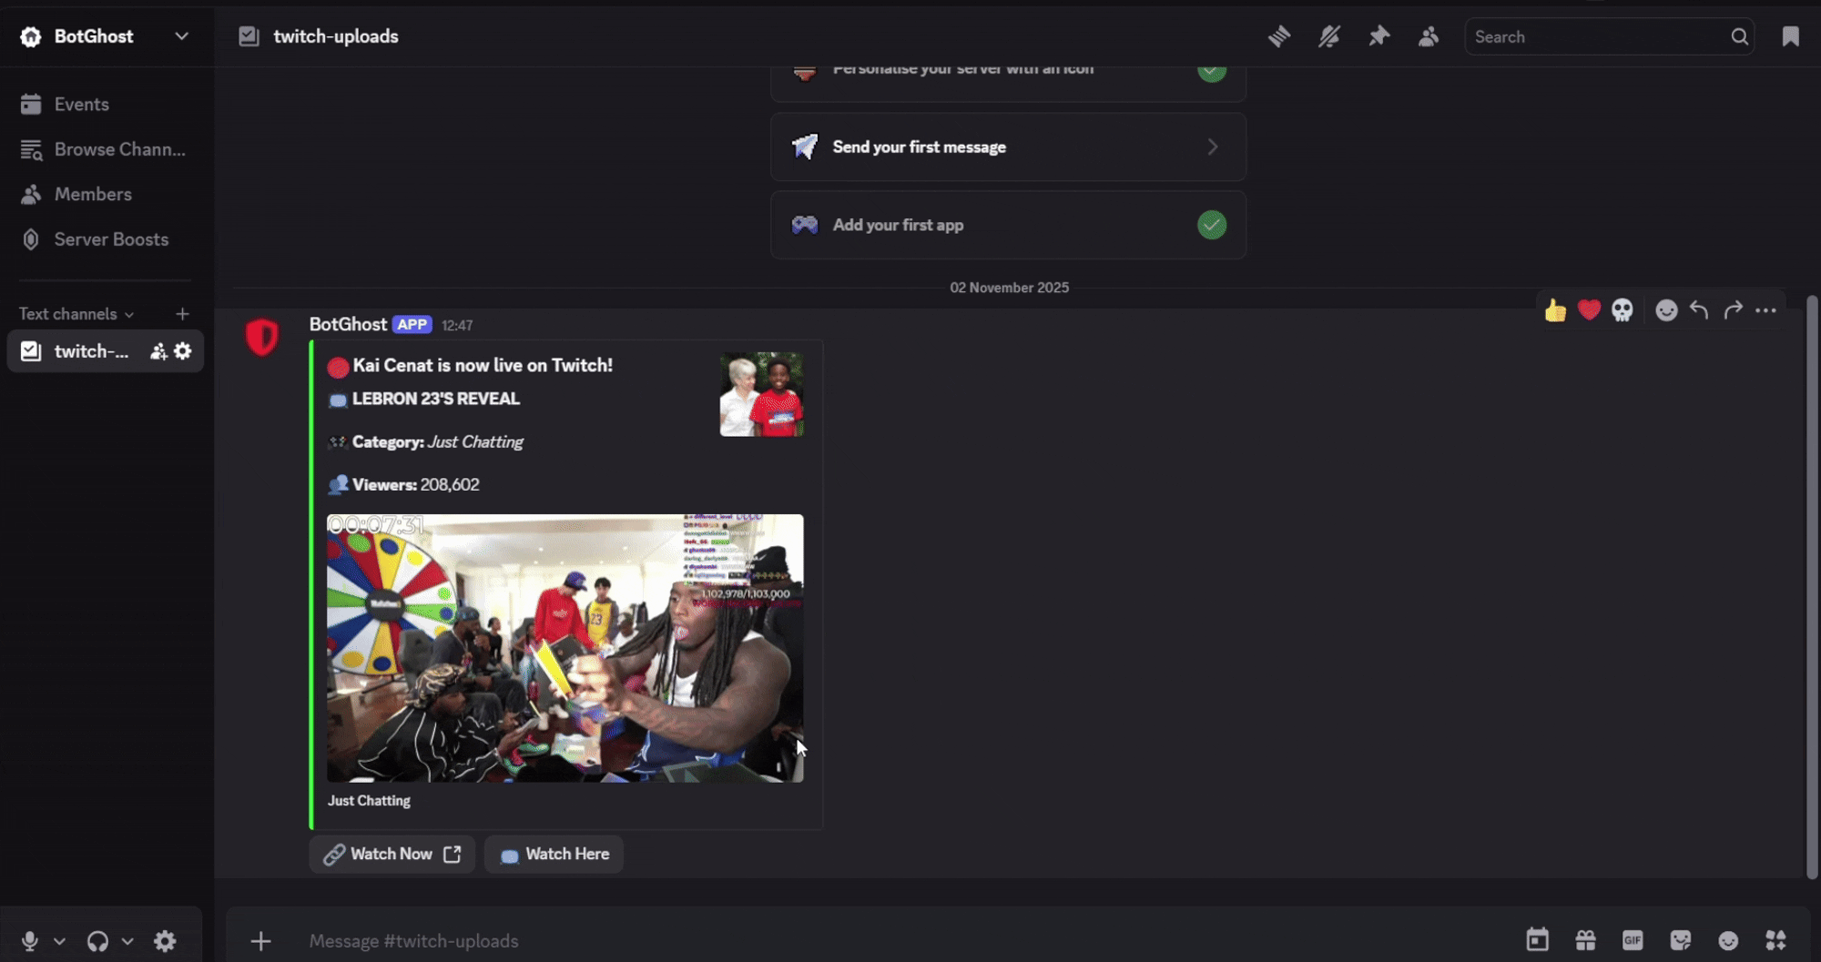Viewport: 1821px width, 962px height.
Task: Open the calendar event icon in message bar
Action: click(x=1537, y=940)
